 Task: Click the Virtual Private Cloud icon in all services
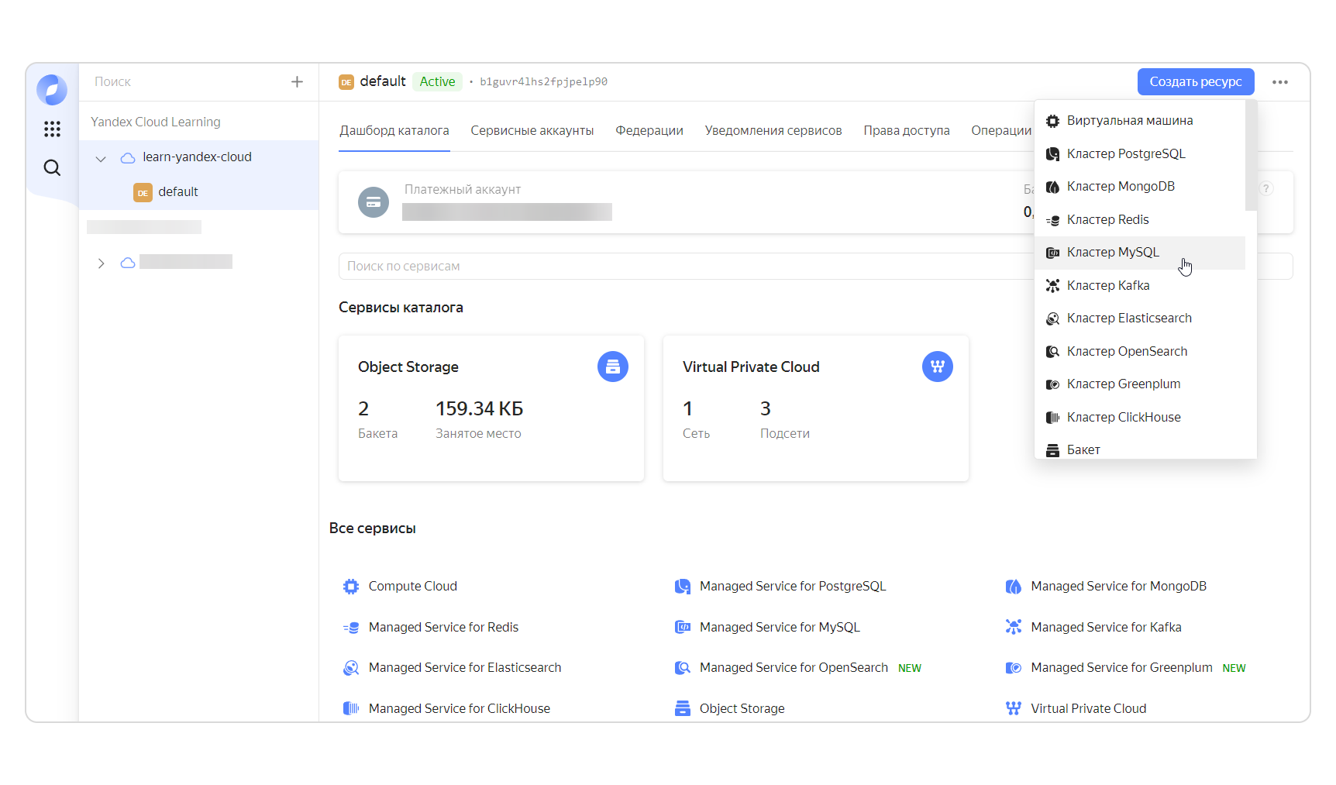[1014, 708]
